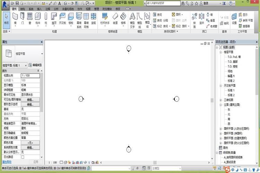
Task: Select the 模型组 model group tool
Action: point(147,20)
